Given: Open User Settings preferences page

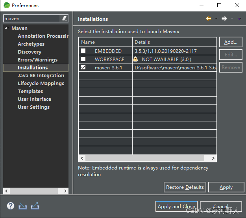Looking at the screenshot, I should coord(33,107).
